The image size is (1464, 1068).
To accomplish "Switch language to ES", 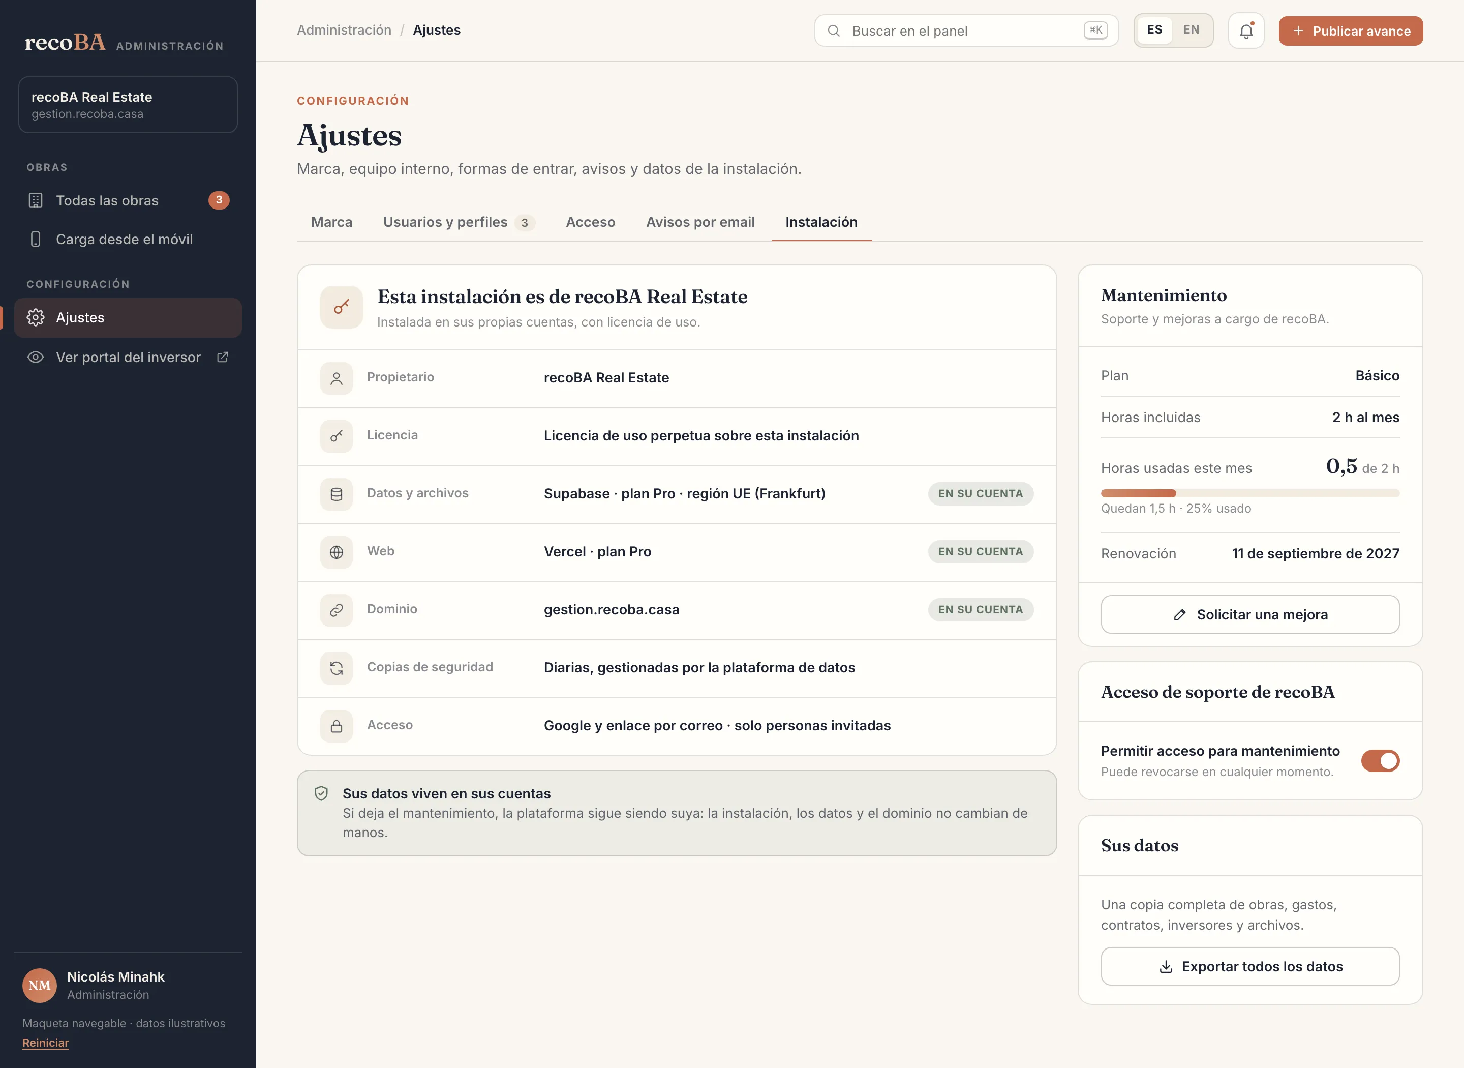I will pos(1154,29).
